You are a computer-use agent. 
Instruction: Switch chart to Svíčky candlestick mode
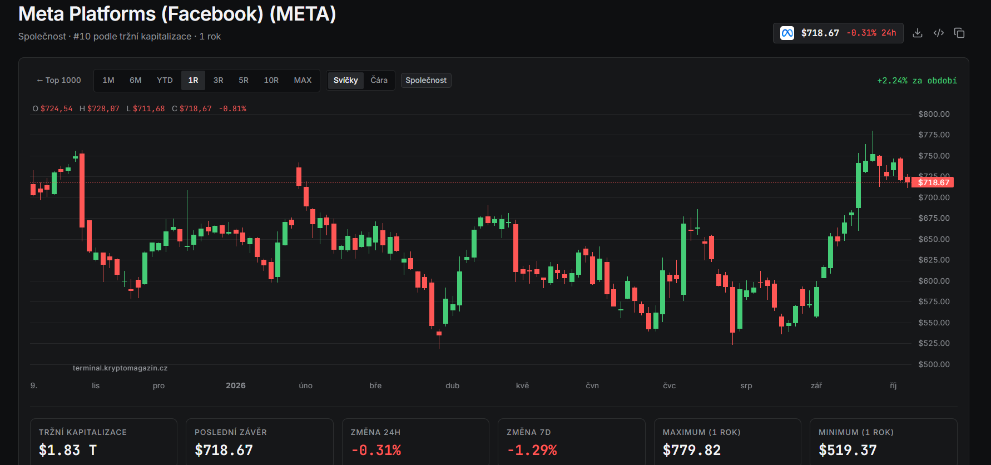click(x=345, y=80)
